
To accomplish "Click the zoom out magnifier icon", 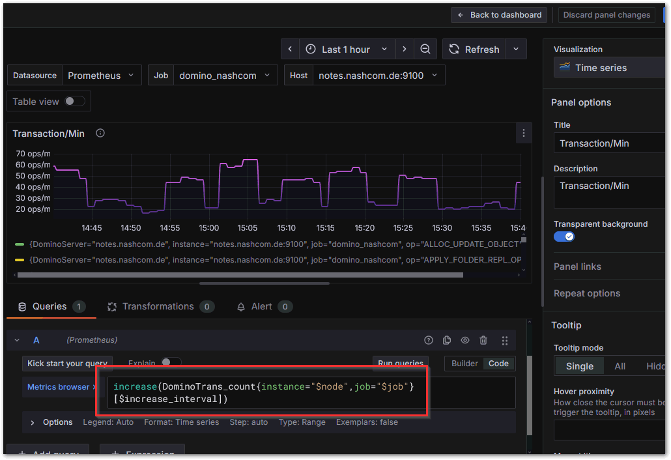I will (x=427, y=49).
